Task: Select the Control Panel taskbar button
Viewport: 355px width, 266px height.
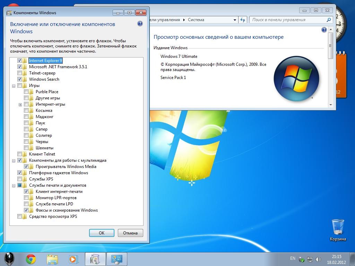Action: click(116, 259)
